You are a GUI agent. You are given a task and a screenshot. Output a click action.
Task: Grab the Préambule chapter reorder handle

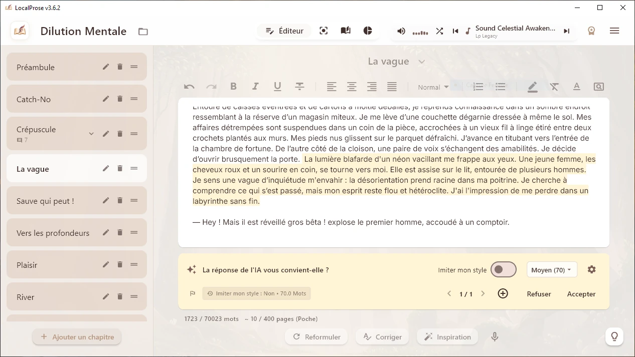(134, 67)
